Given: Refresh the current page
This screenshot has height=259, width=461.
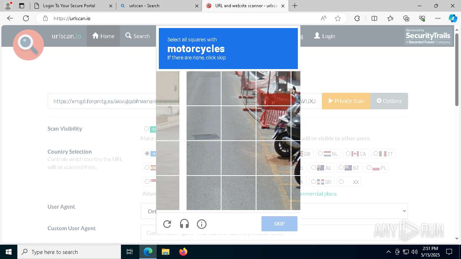Looking at the screenshot, I should tap(26, 18).
